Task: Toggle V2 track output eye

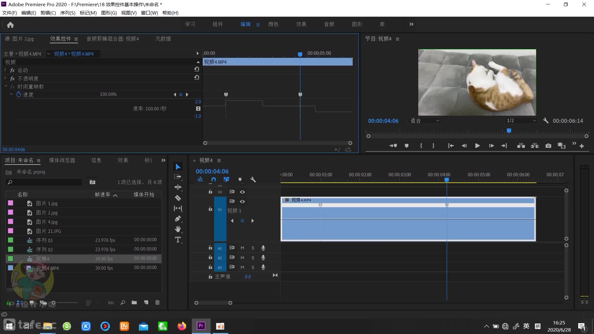Action: (x=242, y=192)
